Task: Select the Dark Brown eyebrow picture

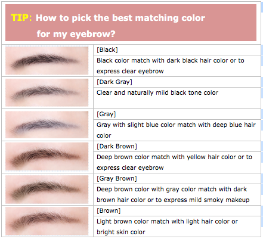Action: pyautogui.click(x=47, y=157)
